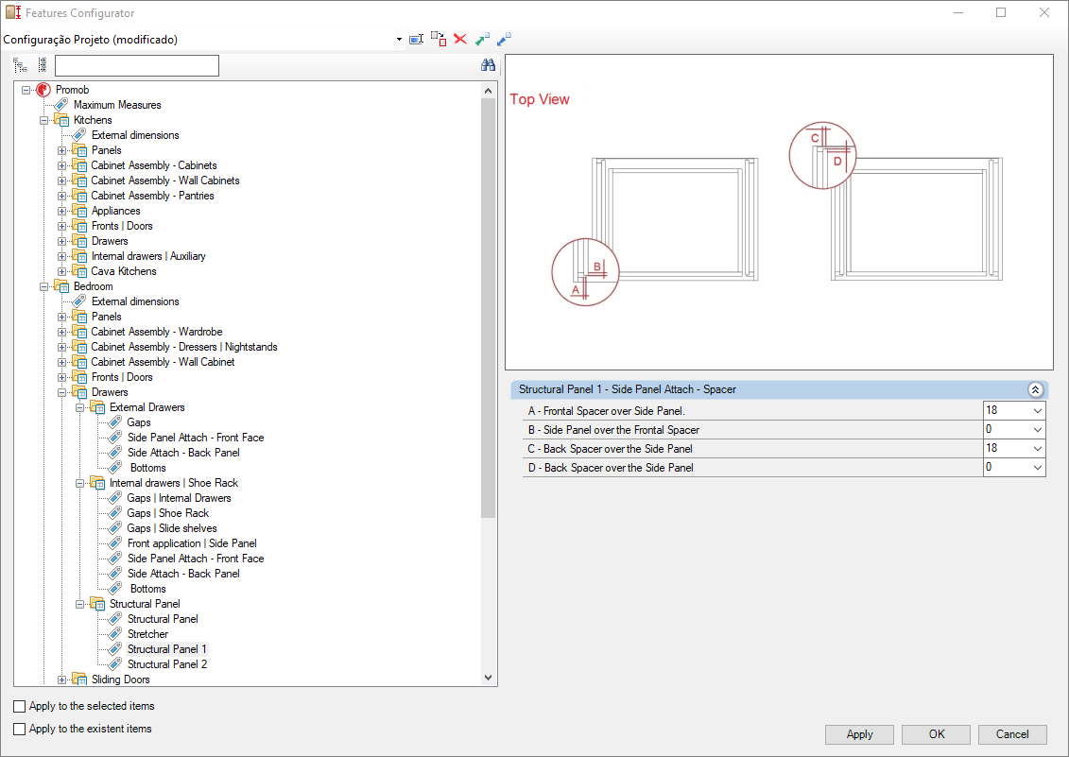
Task: Expand the Cabinet Assembly - Wall Cabinets node
Action: (62, 181)
